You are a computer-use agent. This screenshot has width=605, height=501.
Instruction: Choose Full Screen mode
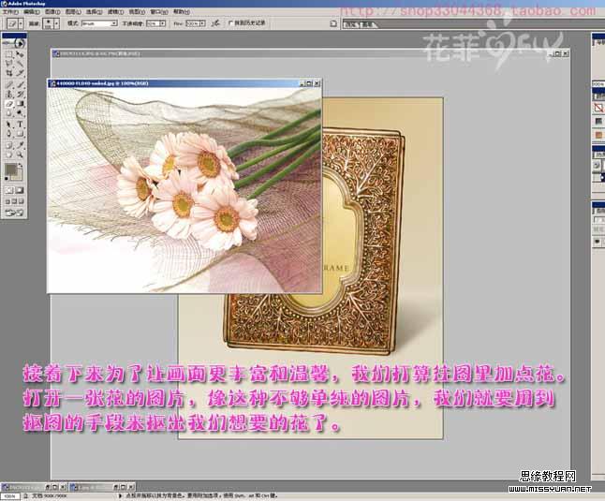click(x=22, y=201)
